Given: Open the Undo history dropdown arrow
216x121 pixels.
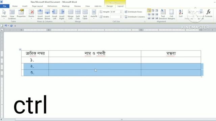Looking at the screenshot, I should (8, 26).
